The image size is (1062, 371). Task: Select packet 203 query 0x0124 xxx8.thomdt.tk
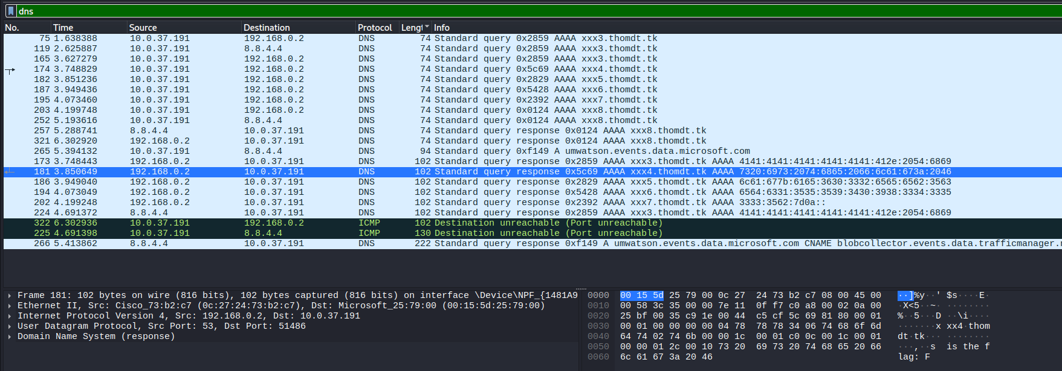(533, 110)
